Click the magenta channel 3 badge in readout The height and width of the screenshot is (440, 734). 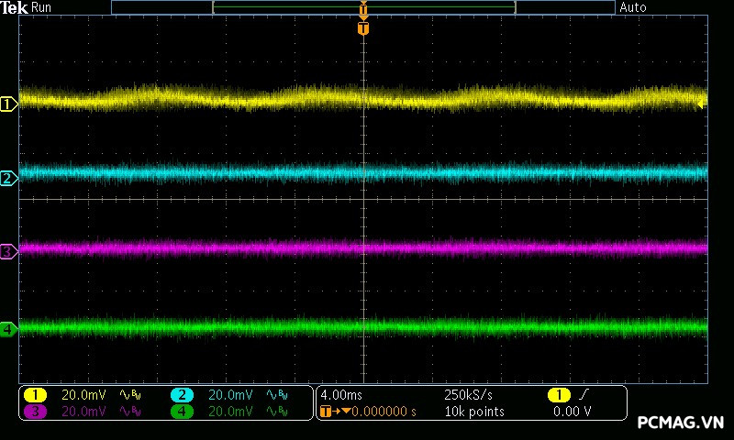34,412
